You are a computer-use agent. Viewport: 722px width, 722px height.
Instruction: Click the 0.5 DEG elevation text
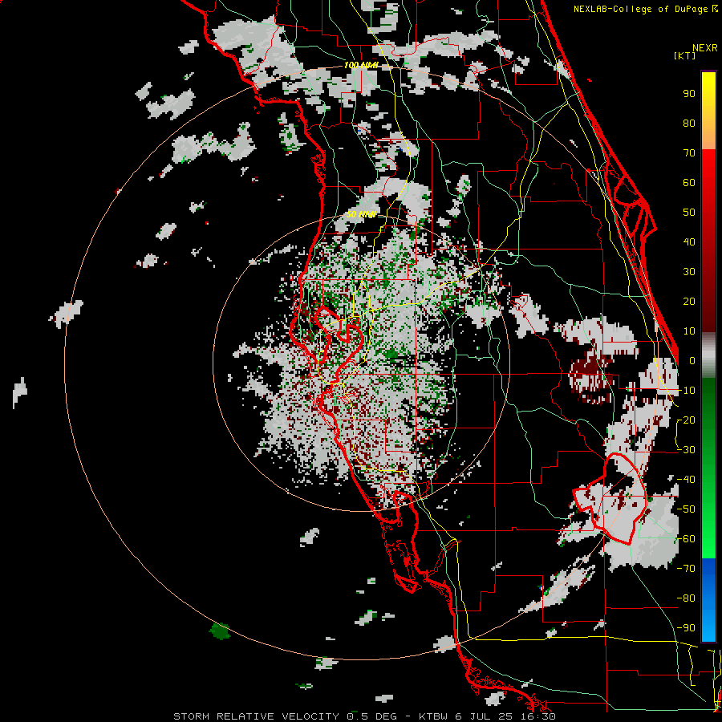371,716
